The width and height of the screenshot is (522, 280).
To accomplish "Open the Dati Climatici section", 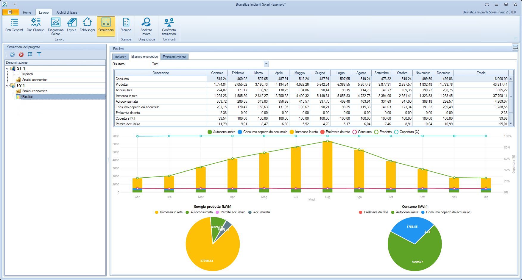I will pyautogui.click(x=35, y=25).
